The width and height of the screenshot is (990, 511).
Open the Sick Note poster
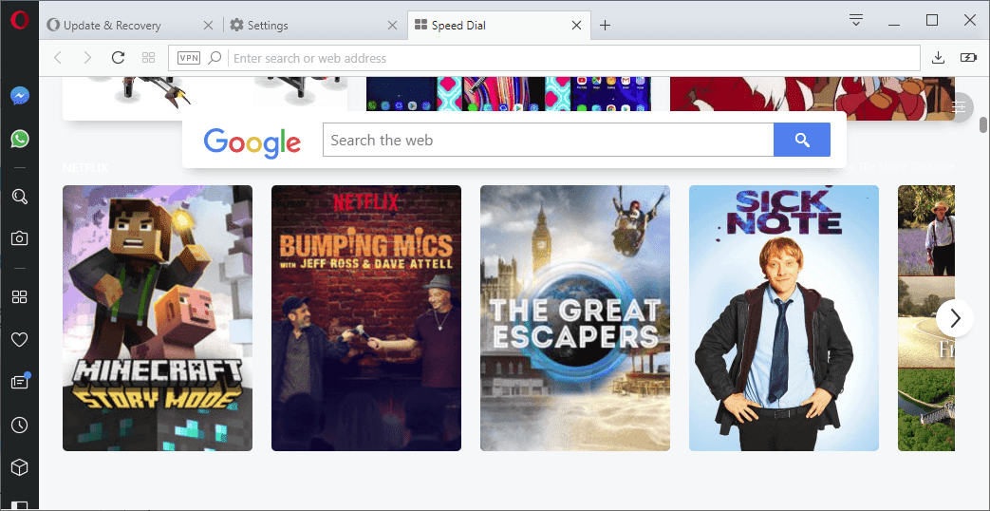point(783,318)
